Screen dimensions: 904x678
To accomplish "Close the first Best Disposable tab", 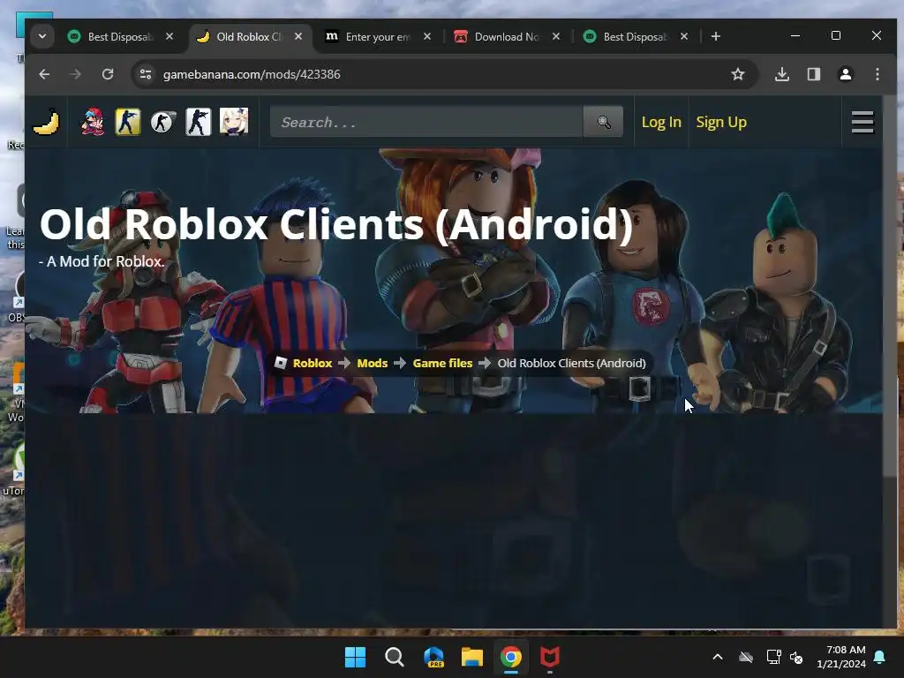I will (x=169, y=36).
